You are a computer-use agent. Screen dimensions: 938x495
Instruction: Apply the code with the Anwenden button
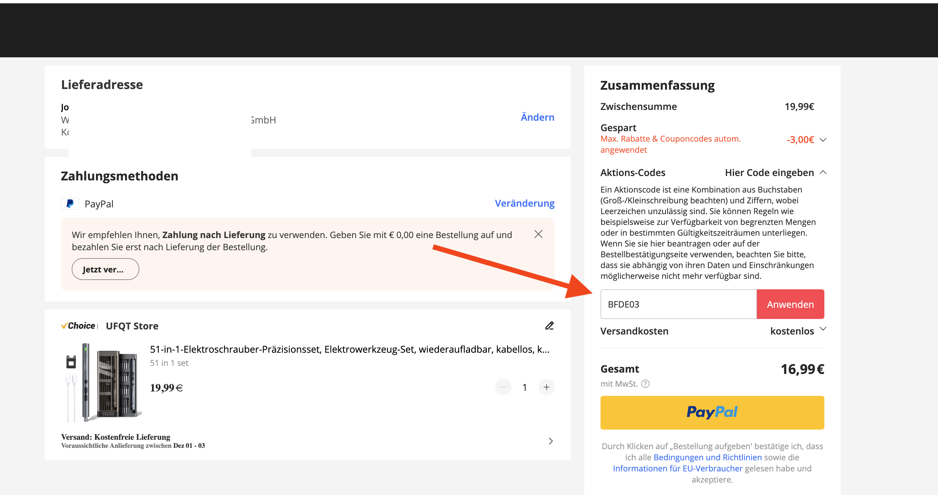pos(790,304)
